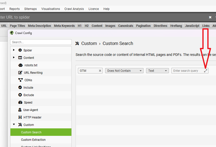Switch to the Canonicals tab
The image size is (216, 147).
[126, 26]
